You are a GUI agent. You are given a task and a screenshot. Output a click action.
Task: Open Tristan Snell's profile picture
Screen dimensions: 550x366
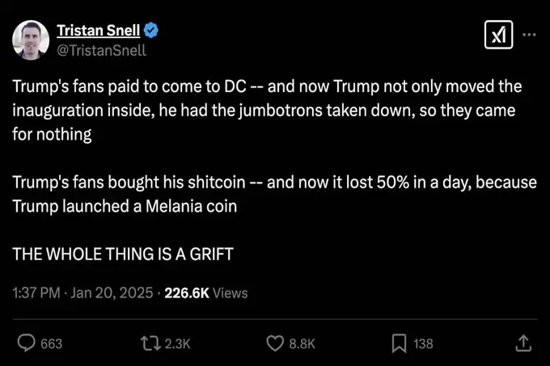click(30, 40)
